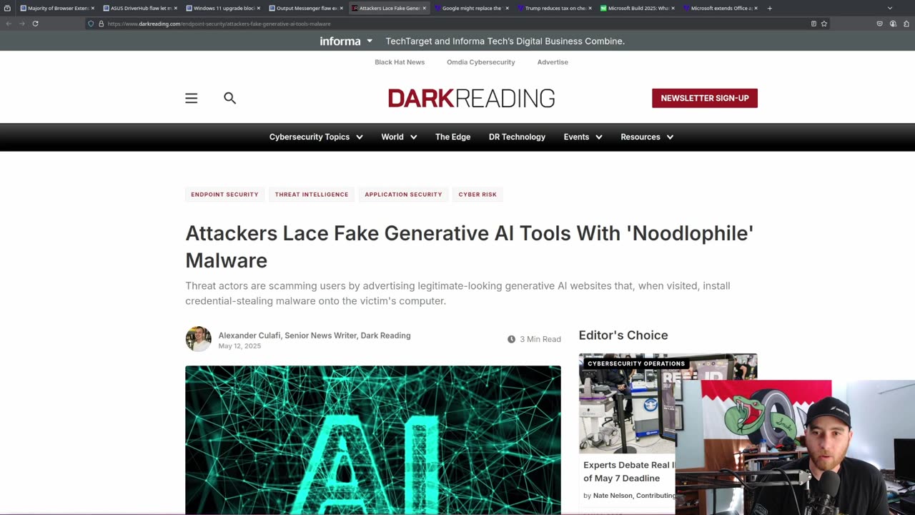Click the tracking protection shield icon
Viewport: 915px width, 515px height.
pyautogui.click(x=91, y=24)
